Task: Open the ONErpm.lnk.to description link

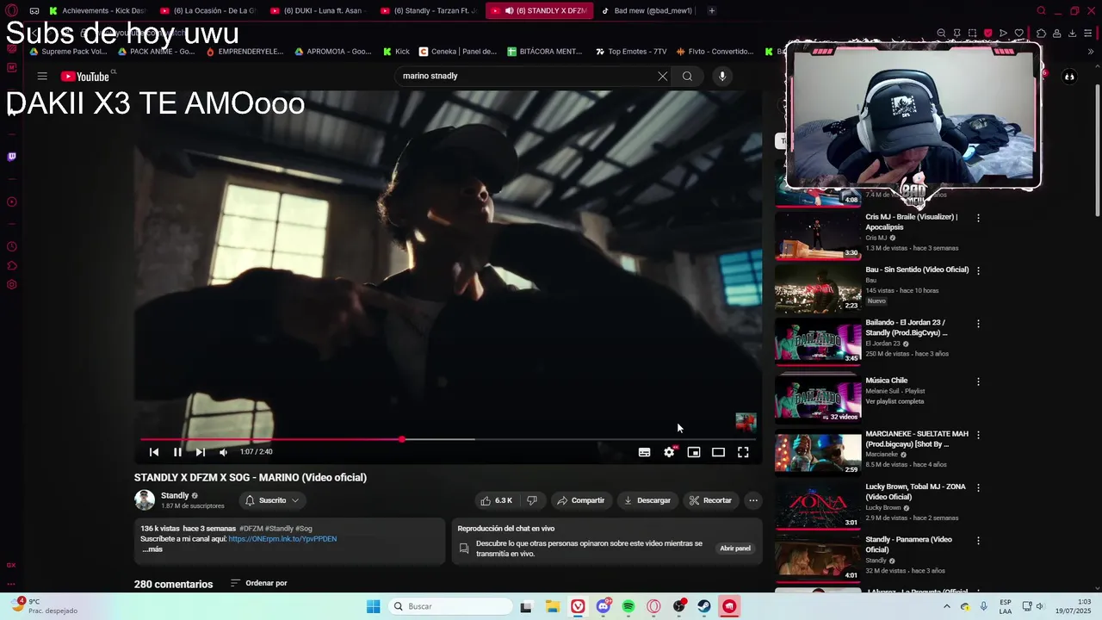Action: pyautogui.click(x=282, y=539)
